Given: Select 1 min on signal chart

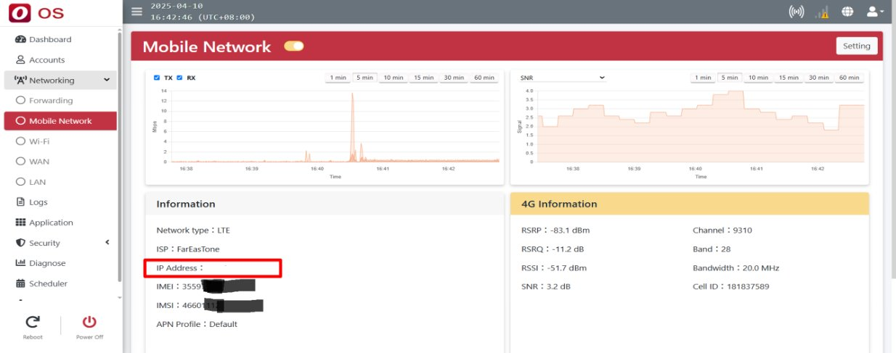Looking at the screenshot, I should (x=703, y=78).
